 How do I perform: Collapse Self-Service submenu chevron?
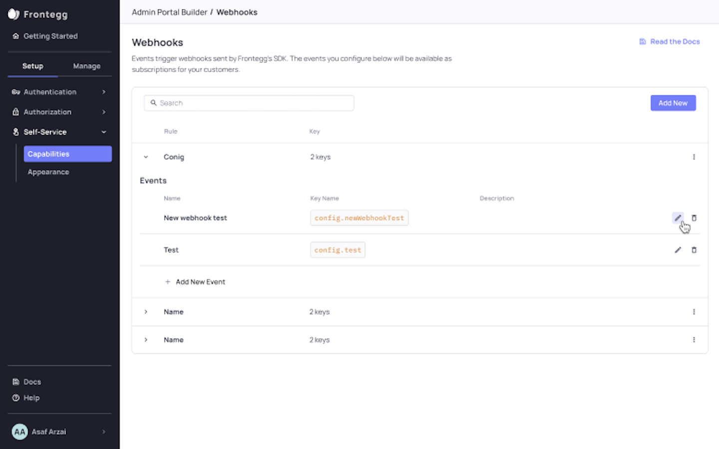[104, 132]
